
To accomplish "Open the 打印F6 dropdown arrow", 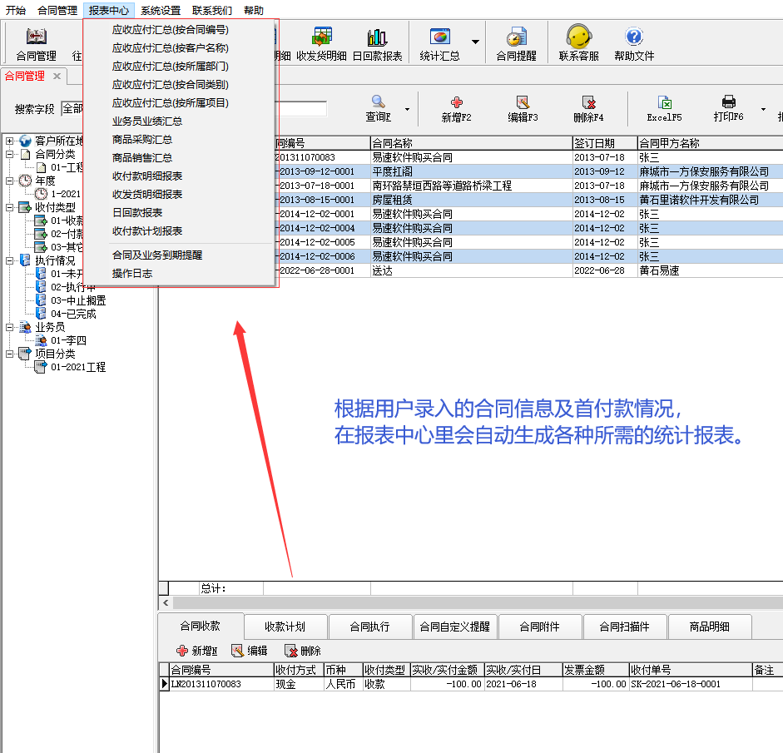I will 763,109.
